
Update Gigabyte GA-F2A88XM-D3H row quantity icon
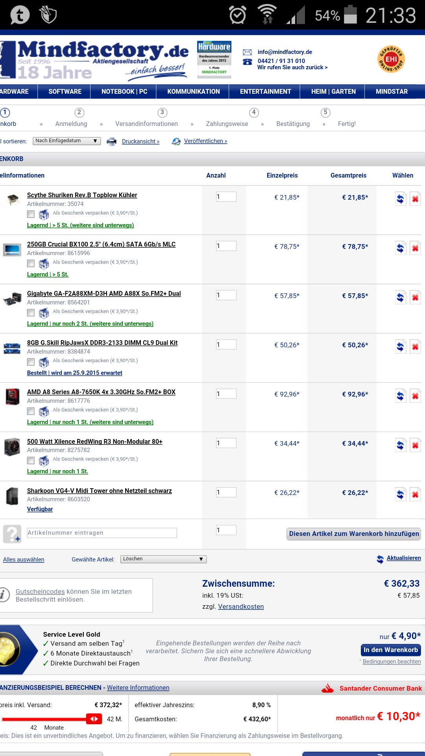pos(401,297)
